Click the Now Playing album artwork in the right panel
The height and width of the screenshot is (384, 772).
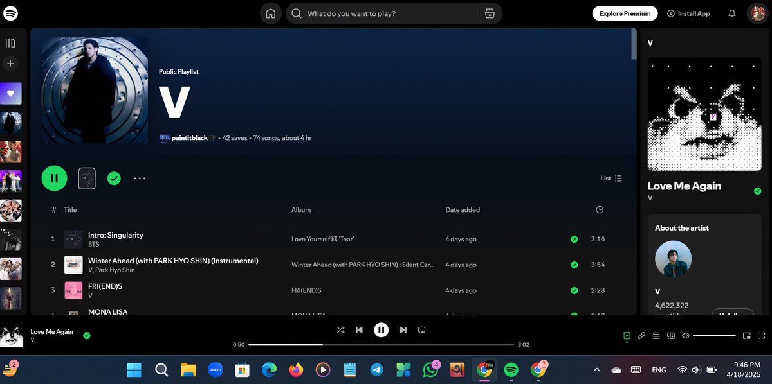[x=704, y=114]
